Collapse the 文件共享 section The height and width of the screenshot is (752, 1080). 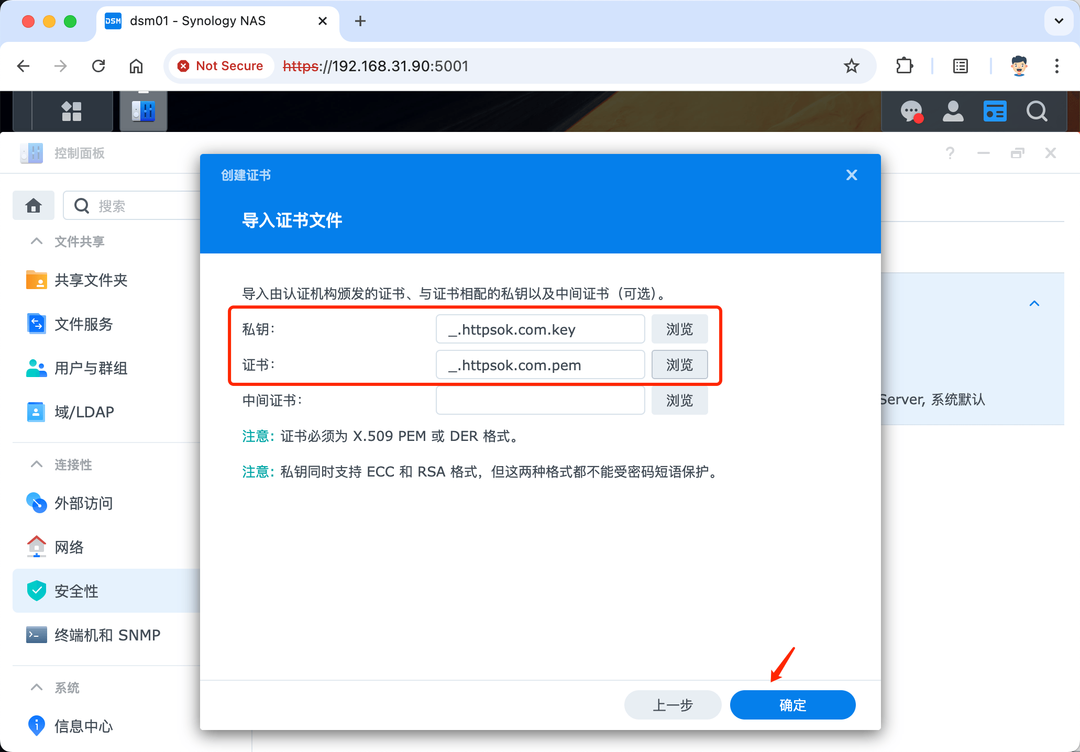tap(37, 241)
